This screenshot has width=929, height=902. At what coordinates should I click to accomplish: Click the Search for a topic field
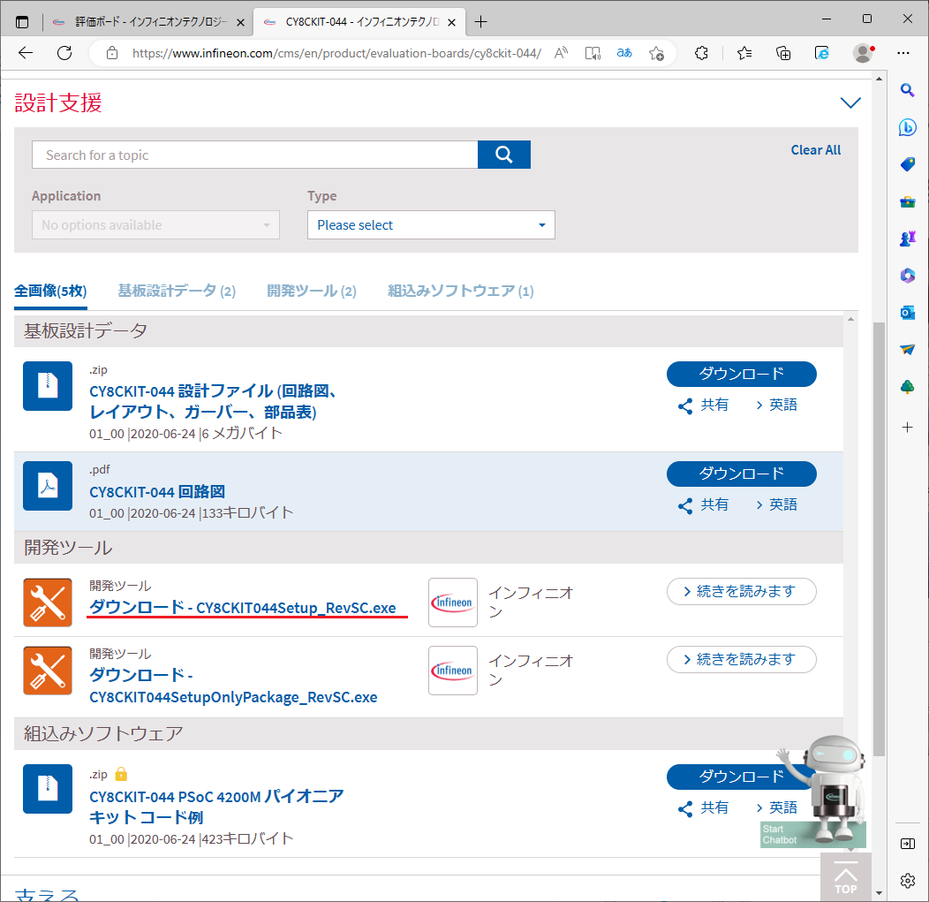[254, 155]
